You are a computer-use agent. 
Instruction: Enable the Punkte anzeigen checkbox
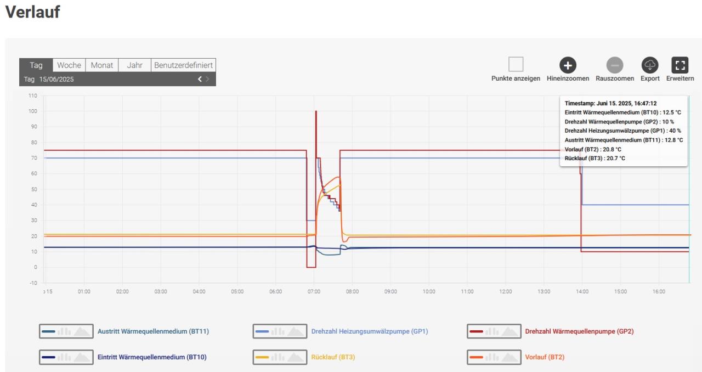coord(516,65)
